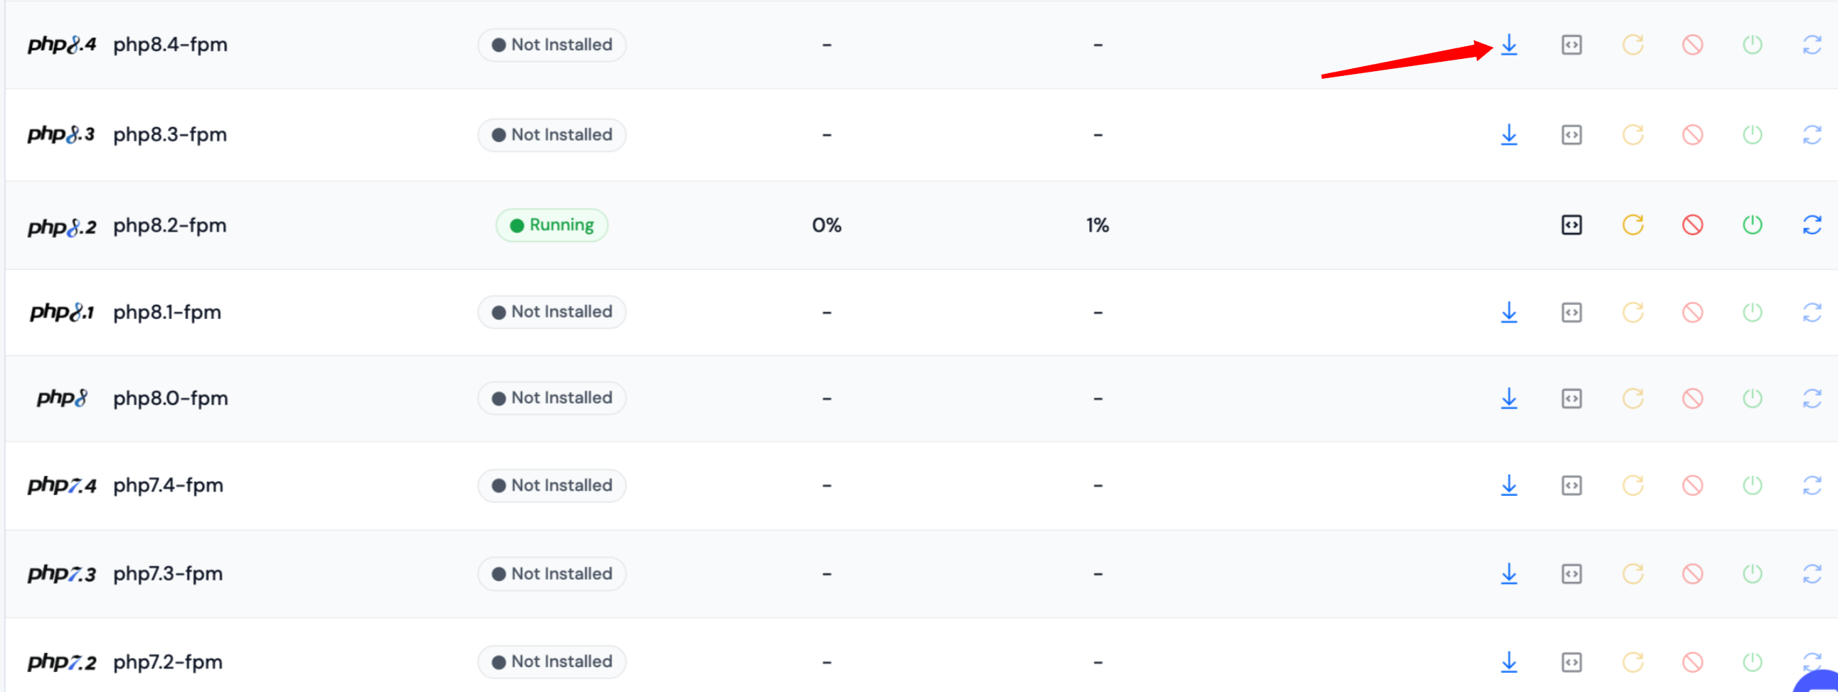The width and height of the screenshot is (1838, 692).
Task: Install php8.3-fpm using the download icon
Action: pyautogui.click(x=1509, y=135)
